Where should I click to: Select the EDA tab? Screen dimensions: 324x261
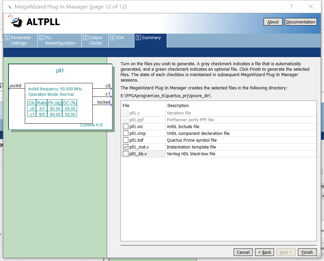(x=121, y=40)
